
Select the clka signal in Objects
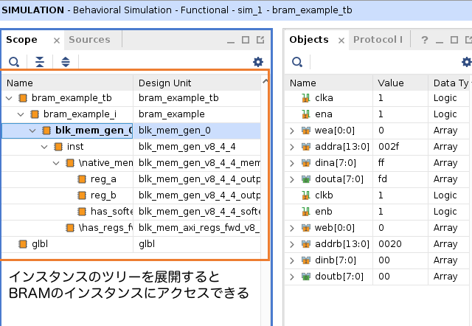click(324, 98)
